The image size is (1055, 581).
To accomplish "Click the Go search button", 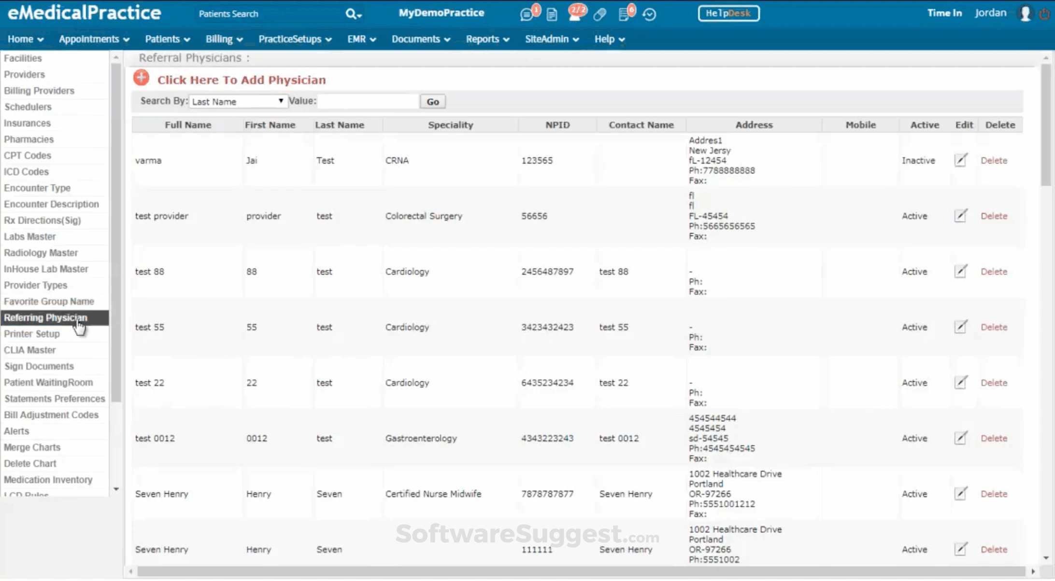I will [x=432, y=101].
